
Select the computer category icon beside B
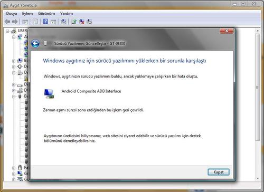[x=20, y=61]
